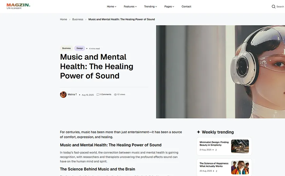The image size is (285, 176).
Task: Open the Melina T author link
Action: pos(72,94)
